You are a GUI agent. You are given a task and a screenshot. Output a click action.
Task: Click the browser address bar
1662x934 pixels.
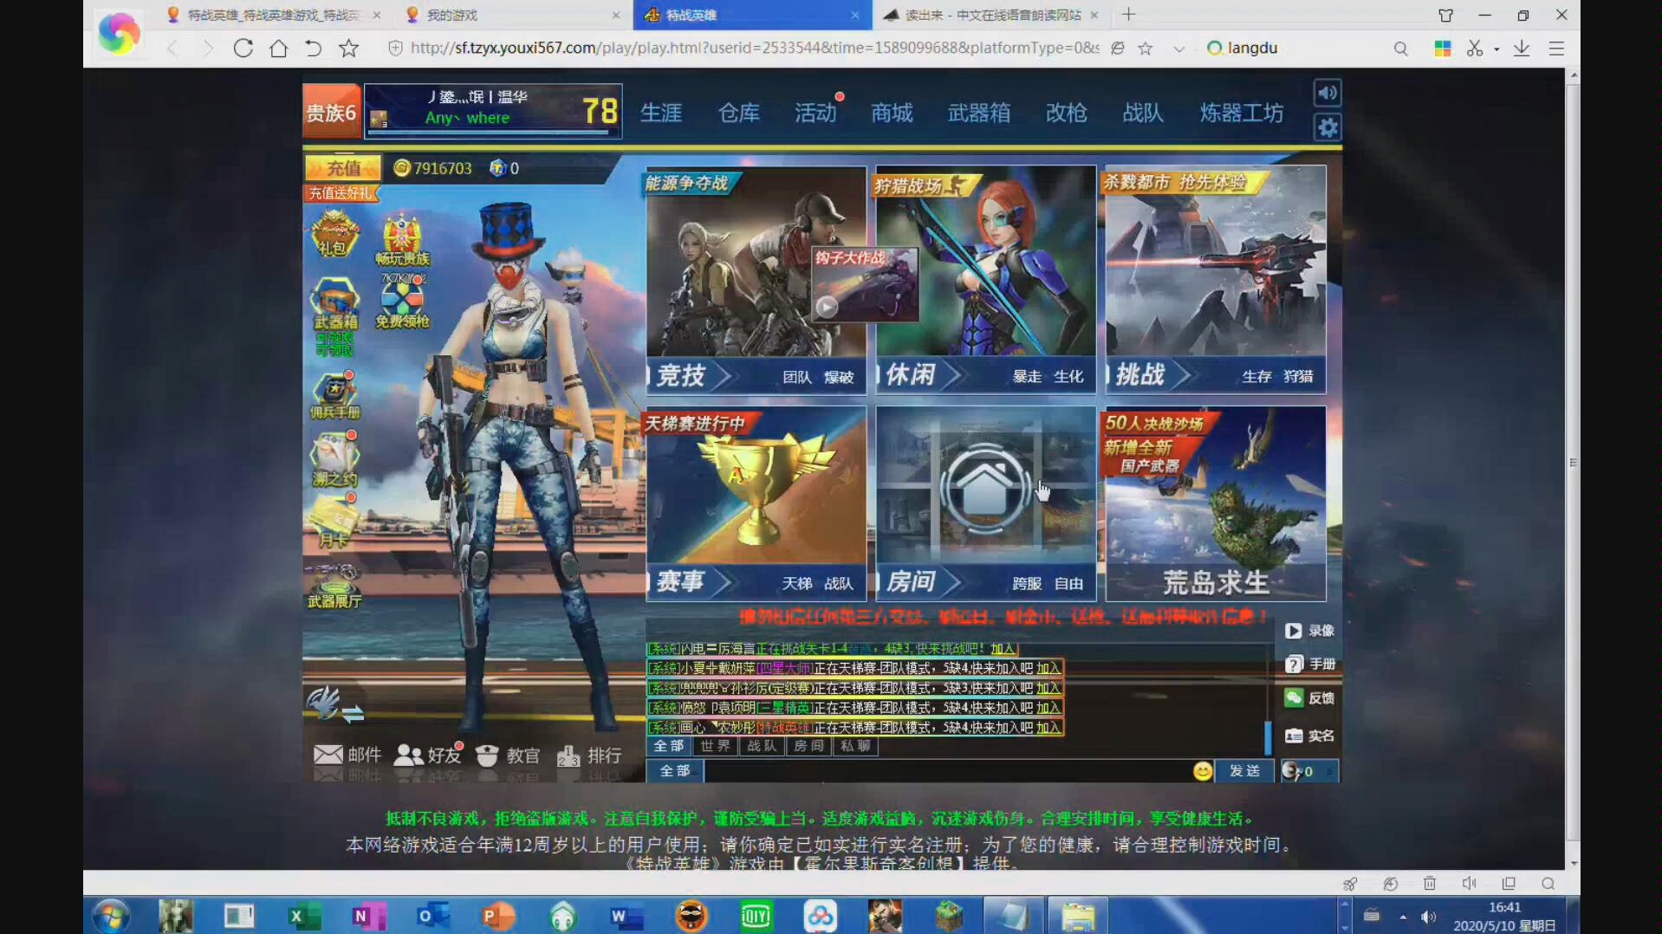(x=754, y=48)
